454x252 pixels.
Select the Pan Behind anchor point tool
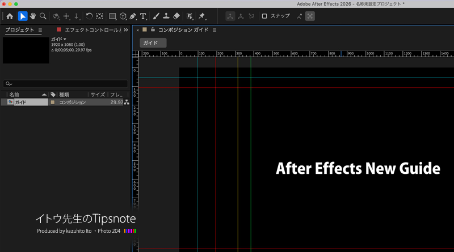coord(100,16)
